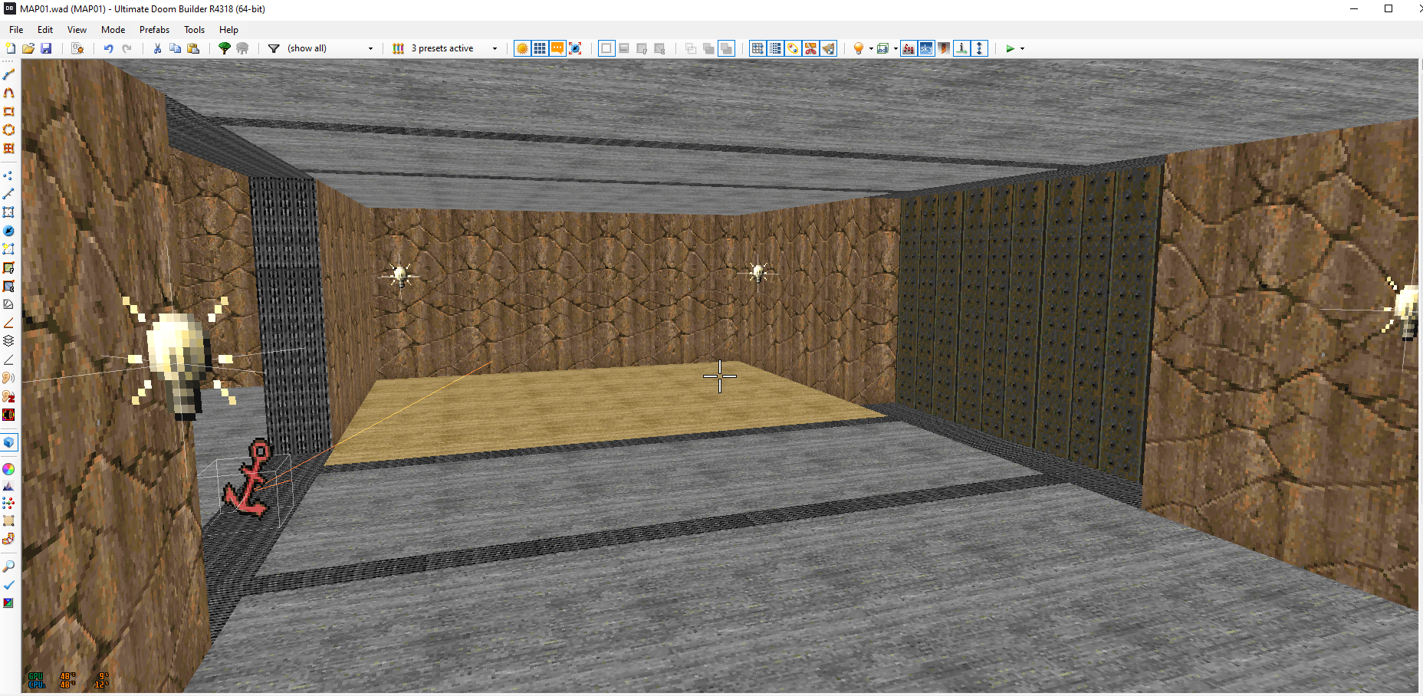This screenshot has height=696, width=1423.
Task: Click the things filter funnel icon
Action: 274,48
